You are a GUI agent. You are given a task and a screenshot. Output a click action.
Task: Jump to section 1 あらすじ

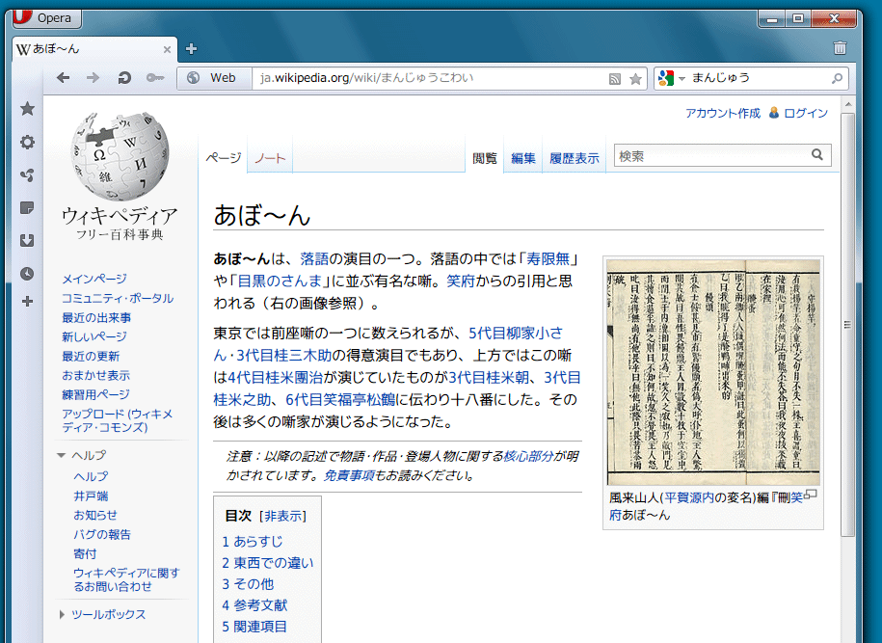tap(252, 541)
